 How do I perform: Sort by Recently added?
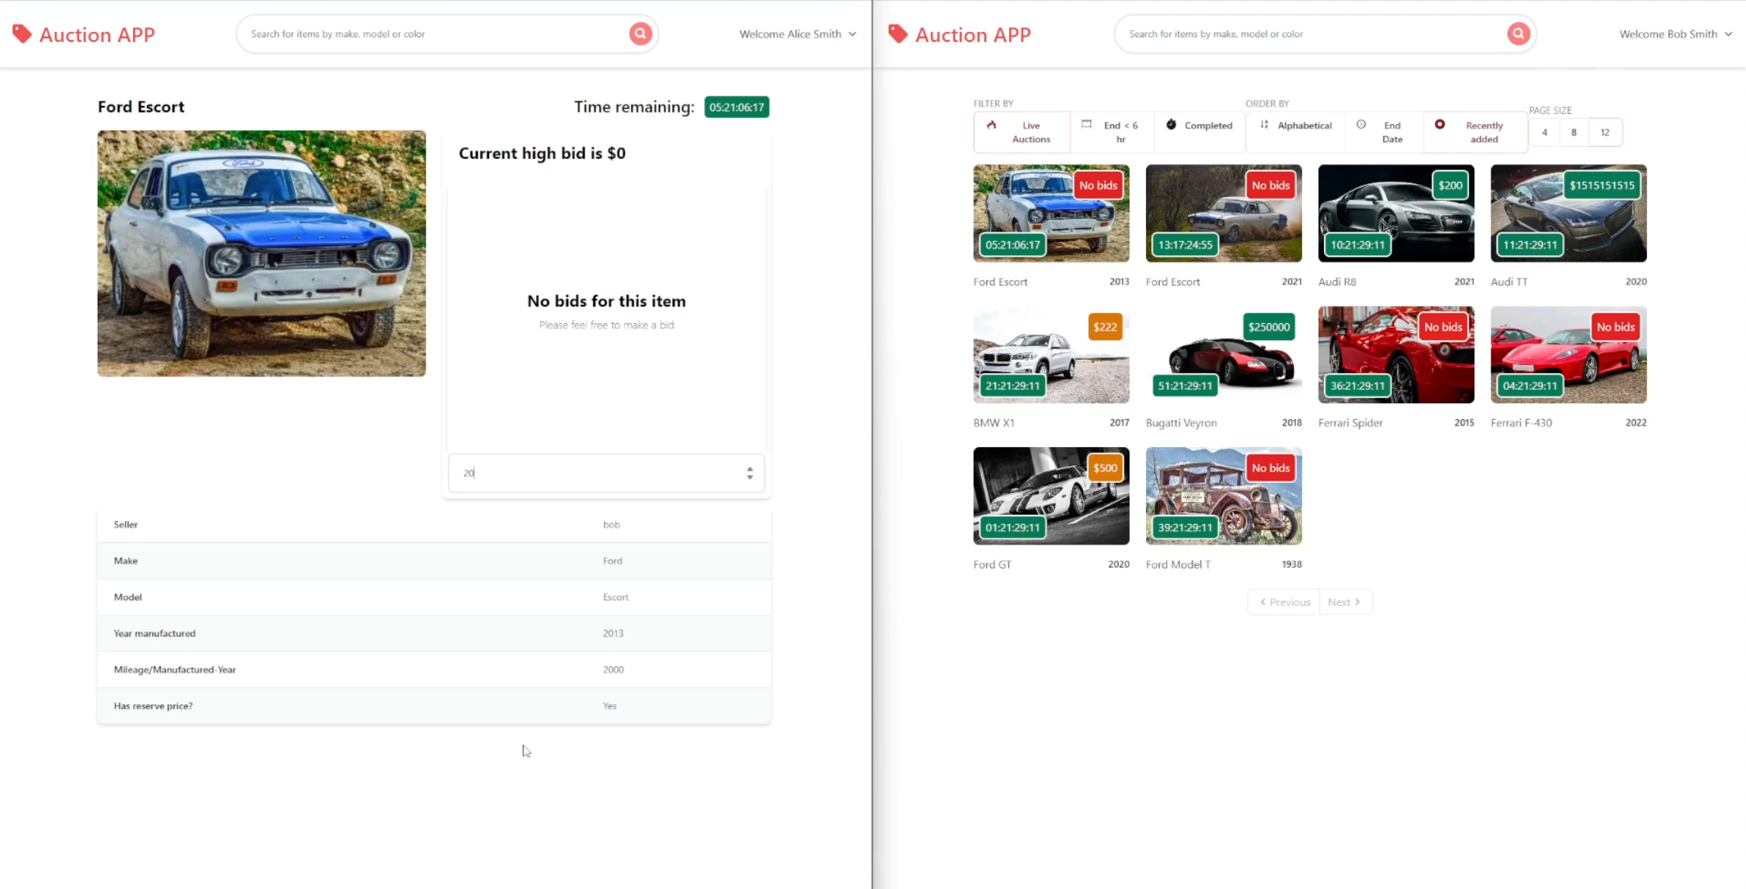[1475, 132]
